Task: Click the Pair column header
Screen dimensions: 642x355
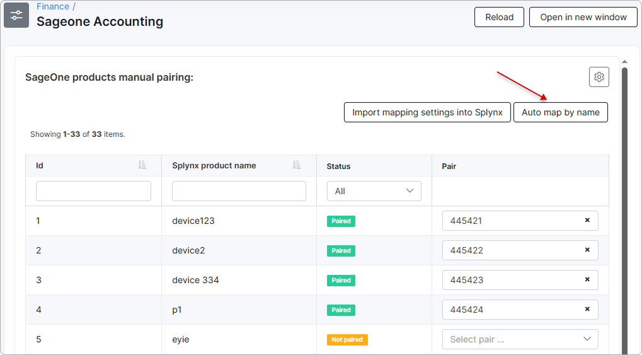Action: coord(449,166)
